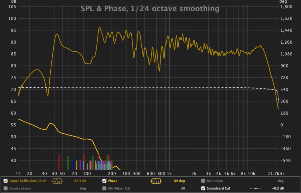
Task: Enable the Excess phase checkbox
Action: (x=6, y=188)
